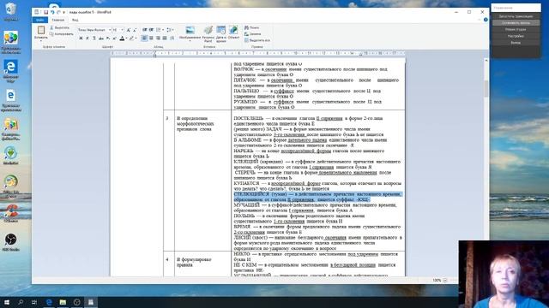
Task: Toggle superscript formatting
Action: (x=114, y=38)
